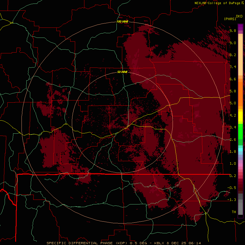The image size is (245, 245).
Task: Click the 3.4 color scale value
Action: point(233,127)
